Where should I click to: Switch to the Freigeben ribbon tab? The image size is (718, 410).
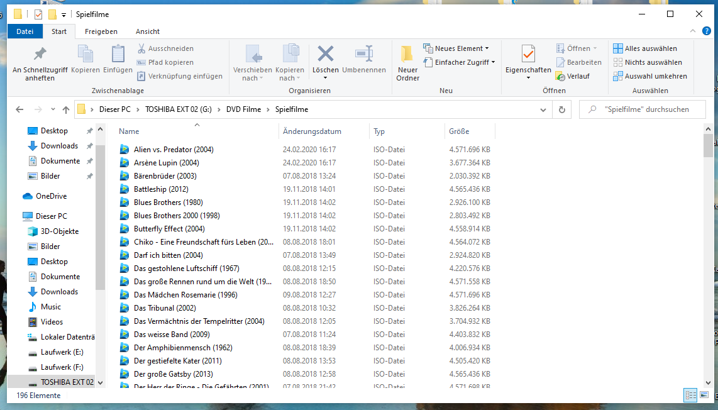[101, 31]
